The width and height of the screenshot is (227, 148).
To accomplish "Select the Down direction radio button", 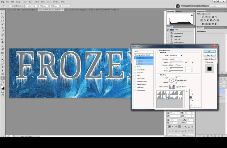I will [x=176, y=65].
